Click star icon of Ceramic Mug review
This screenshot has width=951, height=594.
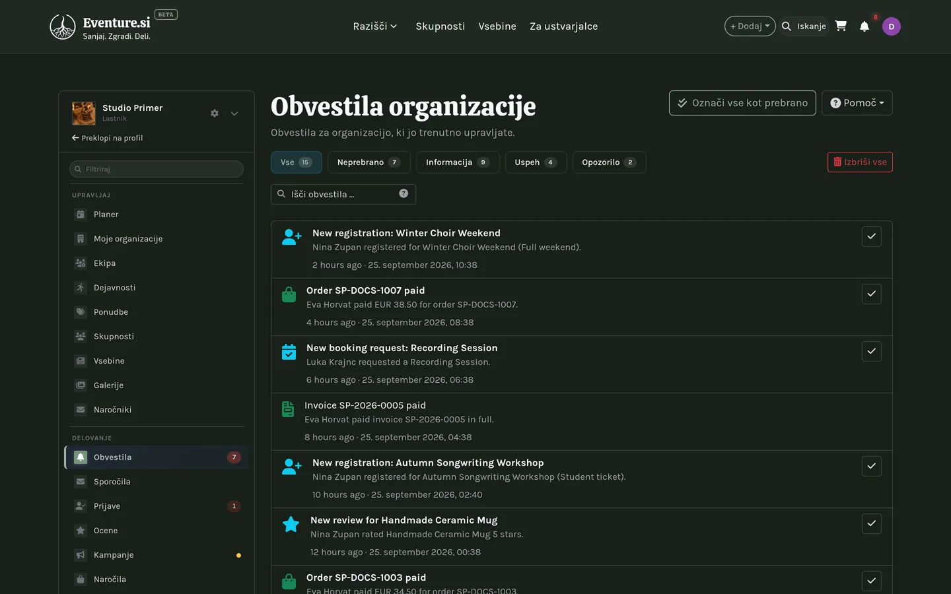click(291, 524)
